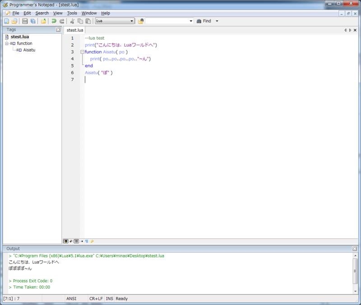Toggle word wrap button below editor

click(x=71, y=241)
